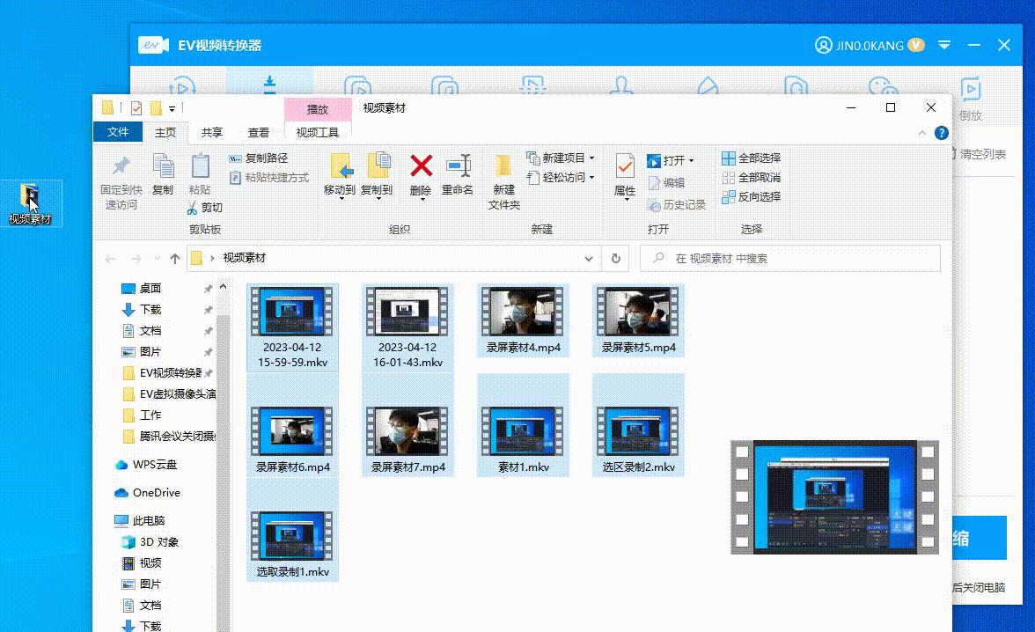Click the Refresh button beside address bar
This screenshot has width=1035, height=632.
coord(616,259)
